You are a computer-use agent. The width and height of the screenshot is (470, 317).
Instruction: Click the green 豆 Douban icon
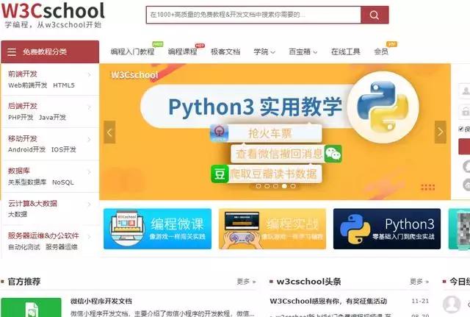[x=220, y=174]
